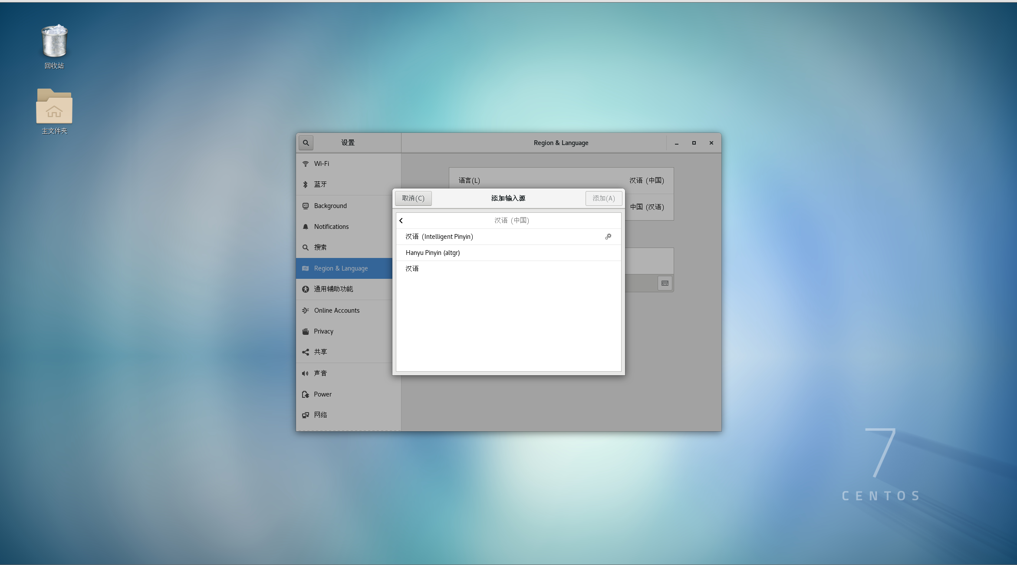Screen dimensions: 1017x565
Task: Select the plain 汉语 input source
Action: pyautogui.click(x=412, y=269)
